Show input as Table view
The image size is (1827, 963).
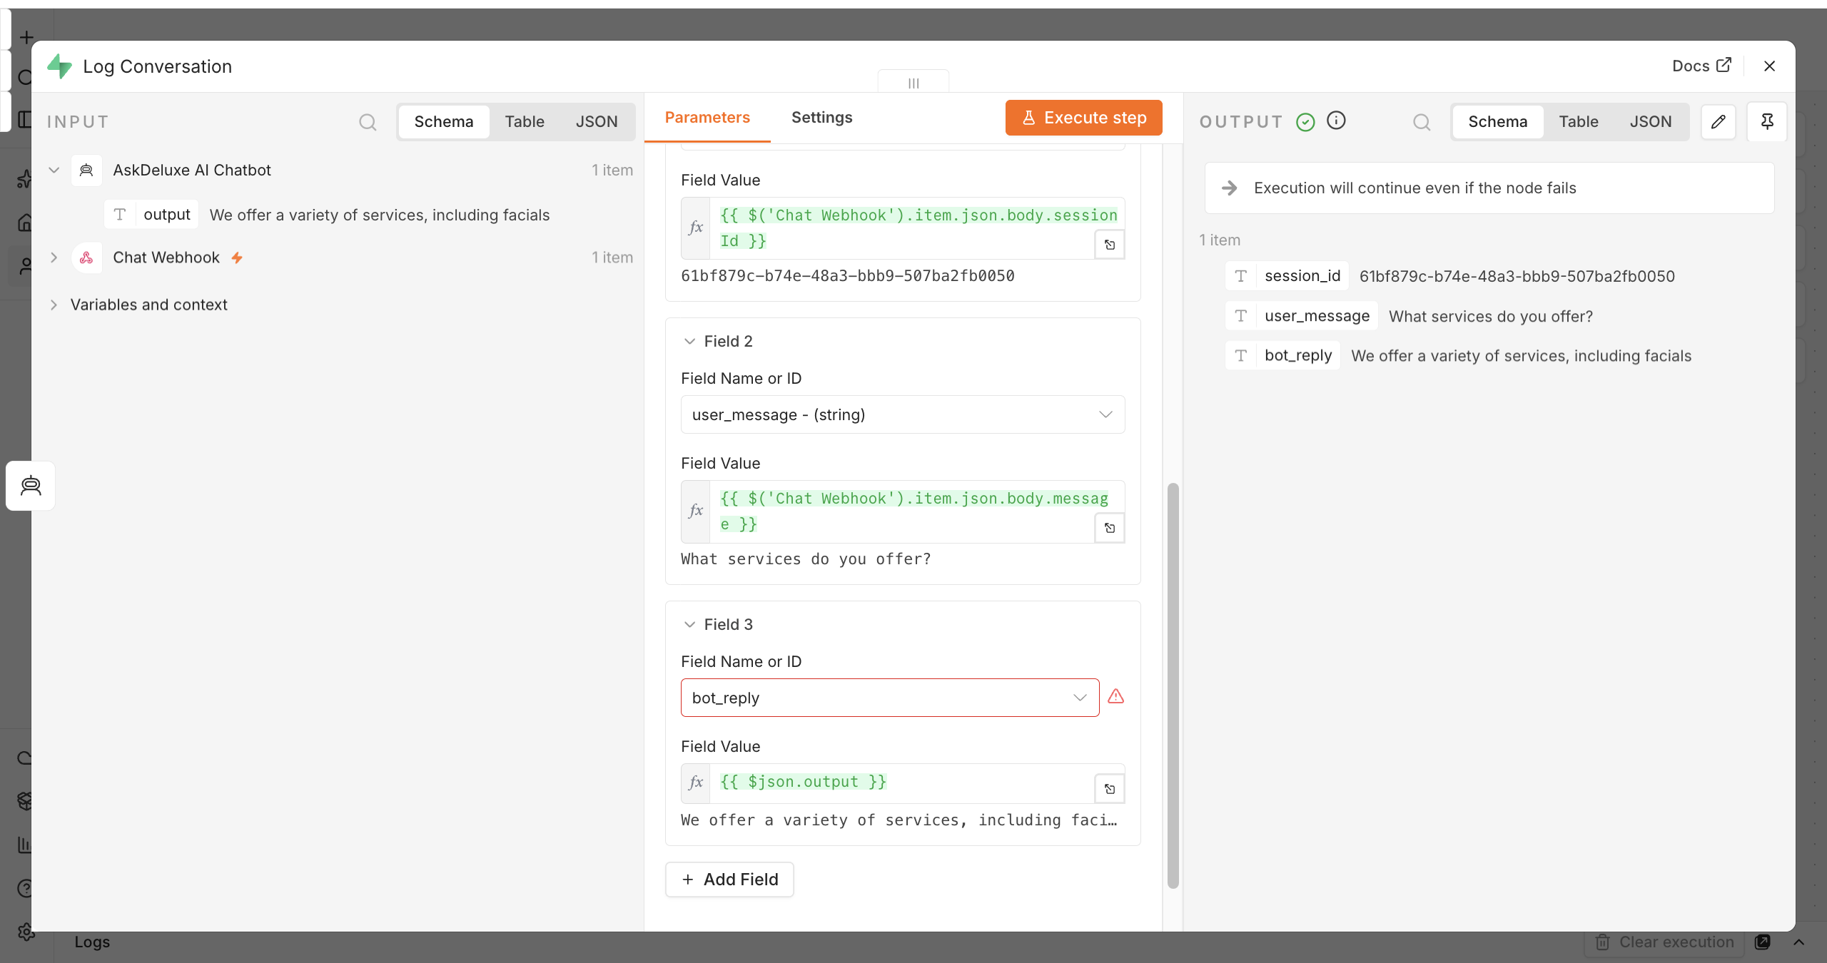525,121
